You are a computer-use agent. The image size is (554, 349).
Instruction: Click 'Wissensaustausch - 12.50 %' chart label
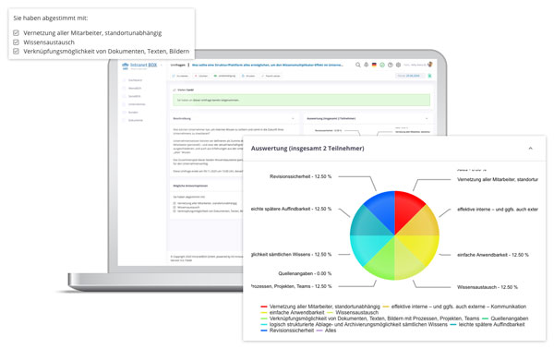pos(488,287)
